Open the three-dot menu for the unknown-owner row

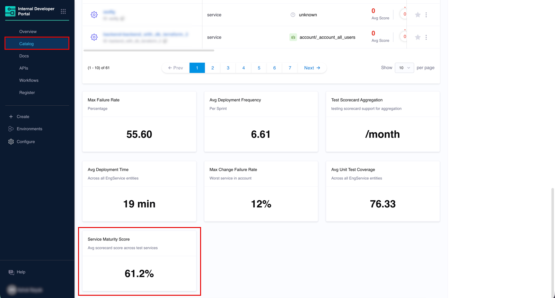coord(426,15)
